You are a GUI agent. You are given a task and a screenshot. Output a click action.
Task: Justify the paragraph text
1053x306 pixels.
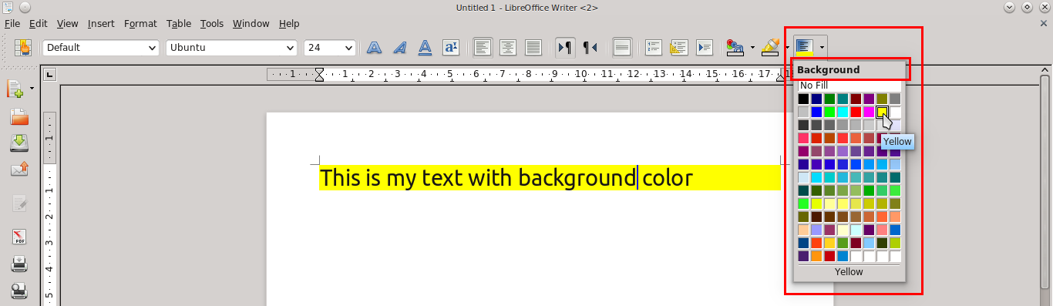click(x=533, y=48)
